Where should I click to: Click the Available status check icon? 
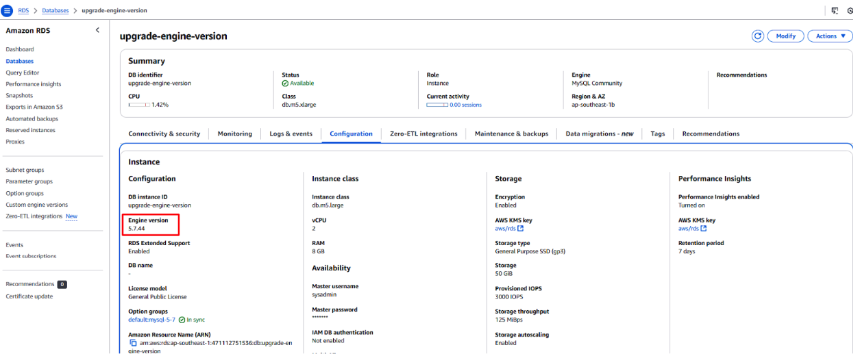285,83
